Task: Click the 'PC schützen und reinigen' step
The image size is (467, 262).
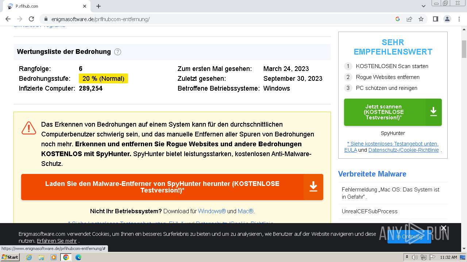Action: pyautogui.click(x=387, y=88)
